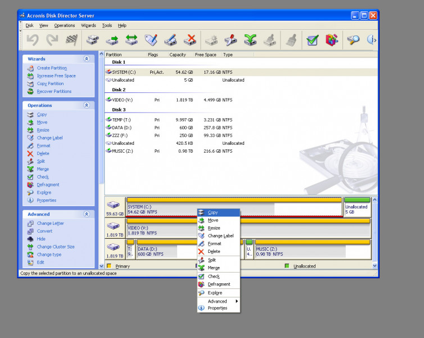Image resolution: width=424 pixels, height=338 pixels.
Task: Open the Wizards menu in menu bar
Action: coord(88,25)
